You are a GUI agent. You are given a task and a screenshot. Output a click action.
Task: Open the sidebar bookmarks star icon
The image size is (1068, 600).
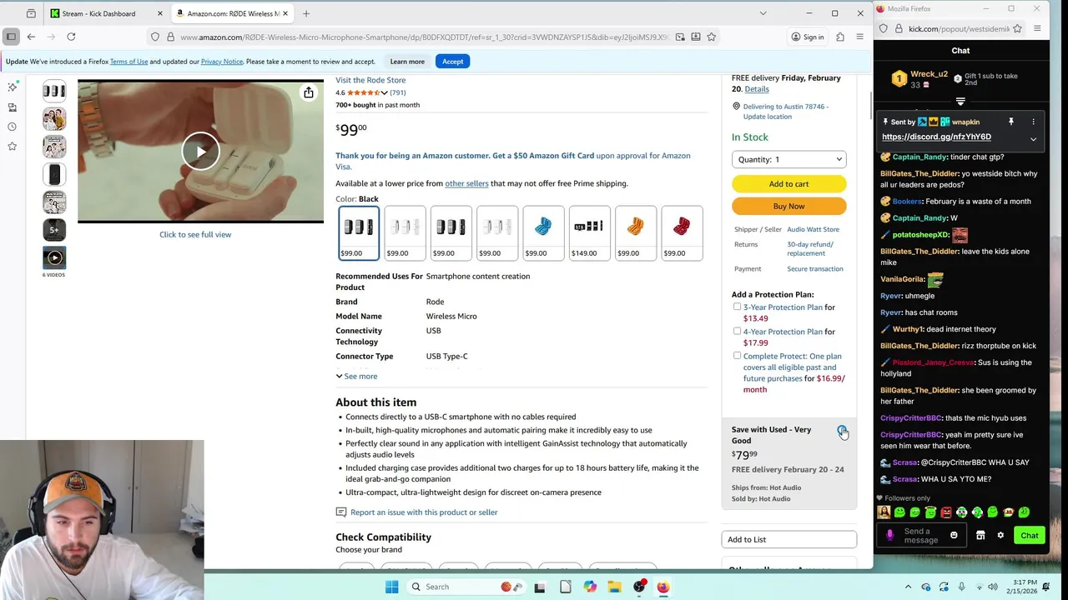12,146
